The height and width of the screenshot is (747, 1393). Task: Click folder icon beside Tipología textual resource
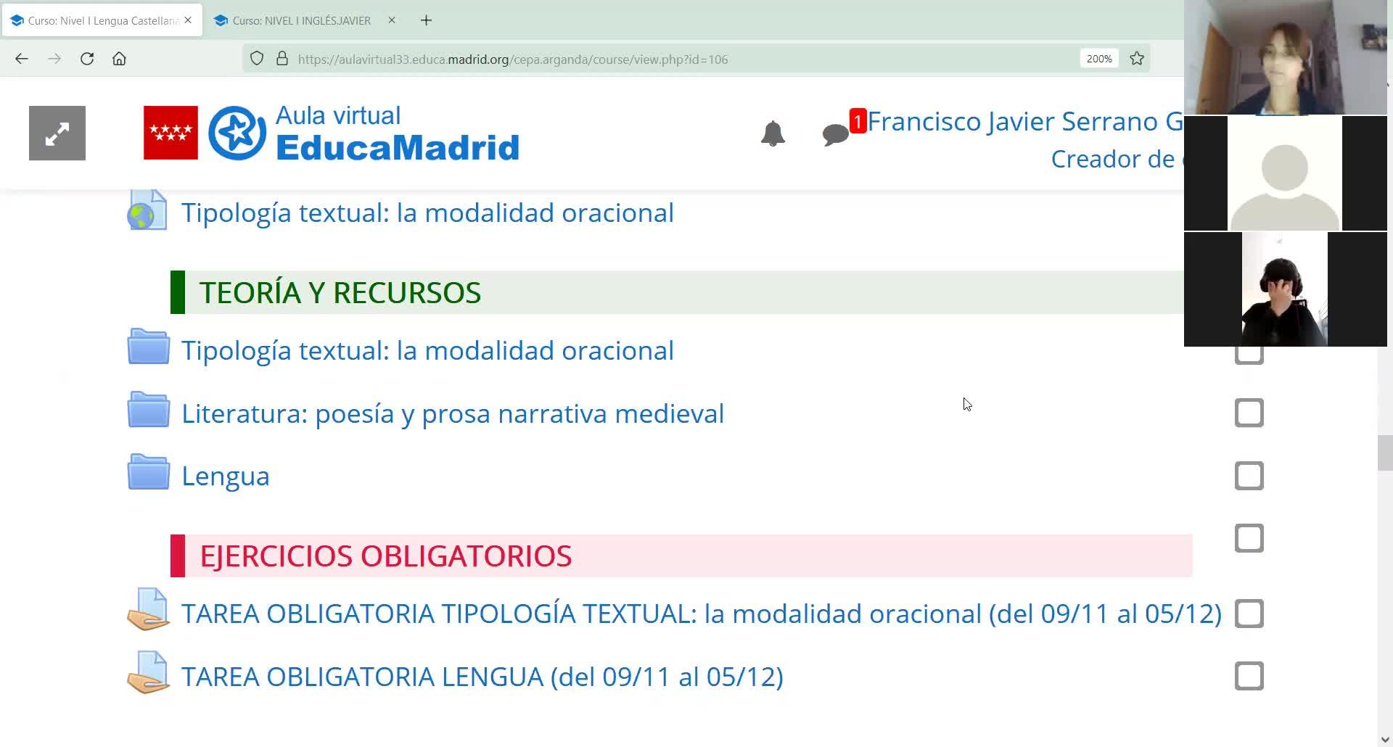pos(149,347)
